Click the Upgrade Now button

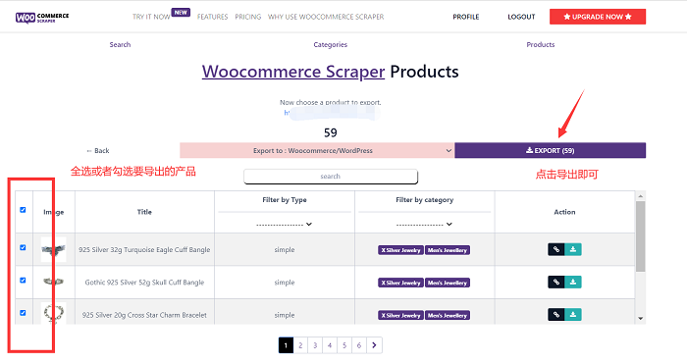[598, 17]
